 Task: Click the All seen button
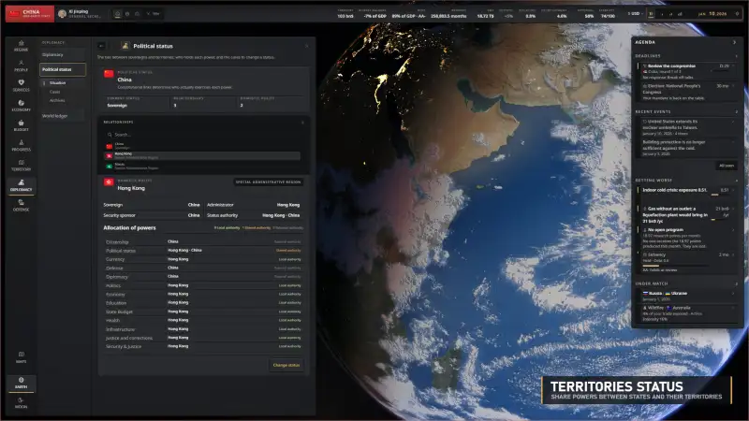pos(727,166)
